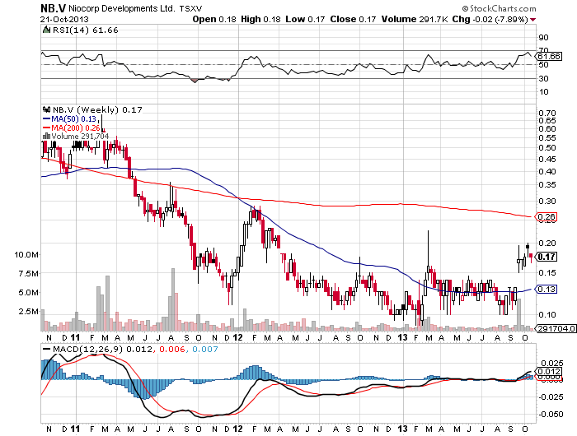Click the High 0.18 value
This screenshot has width=577, height=436.
point(260,19)
